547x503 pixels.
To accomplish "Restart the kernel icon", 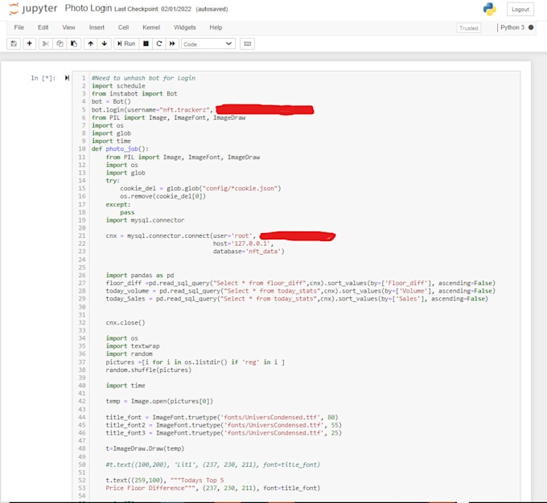I will pos(159,43).
